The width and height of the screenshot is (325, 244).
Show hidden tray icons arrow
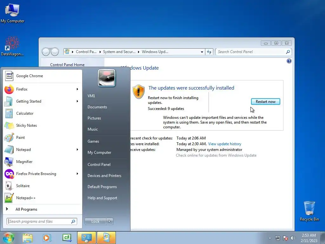pyautogui.click(x=270, y=238)
